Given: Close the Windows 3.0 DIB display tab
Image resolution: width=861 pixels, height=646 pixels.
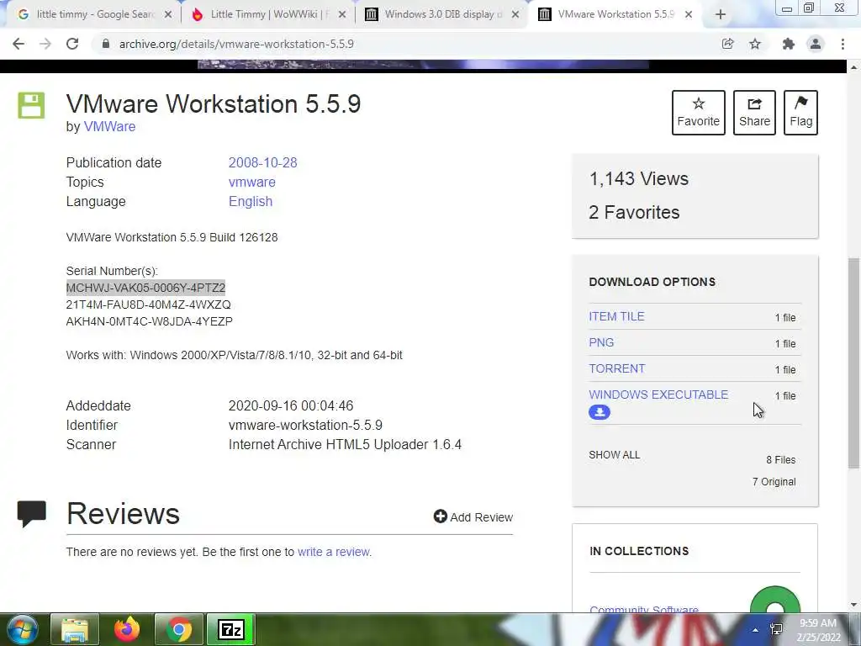Looking at the screenshot, I should [515, 15].
